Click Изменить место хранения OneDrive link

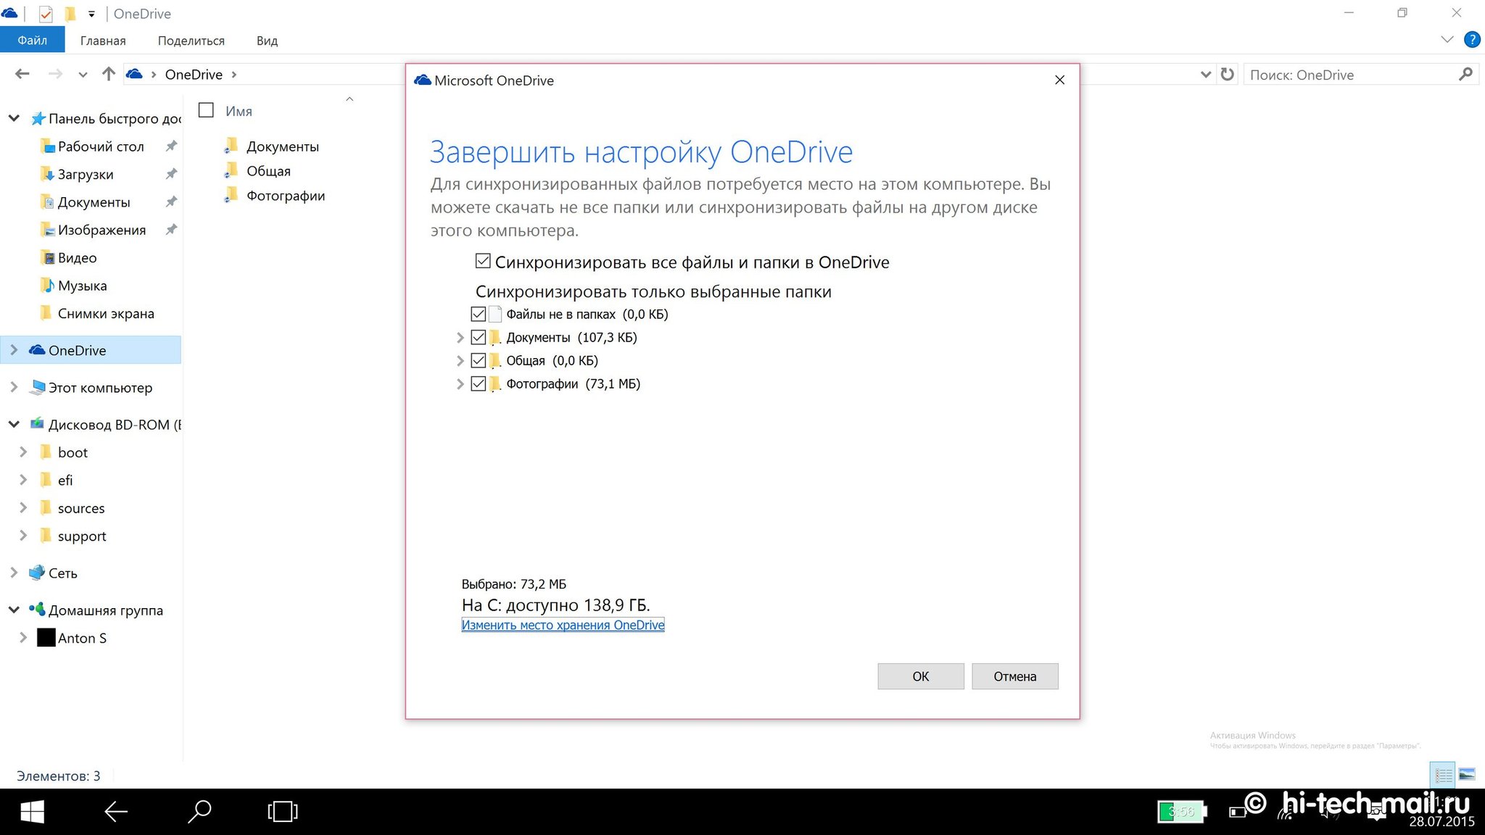coord(562,625)
